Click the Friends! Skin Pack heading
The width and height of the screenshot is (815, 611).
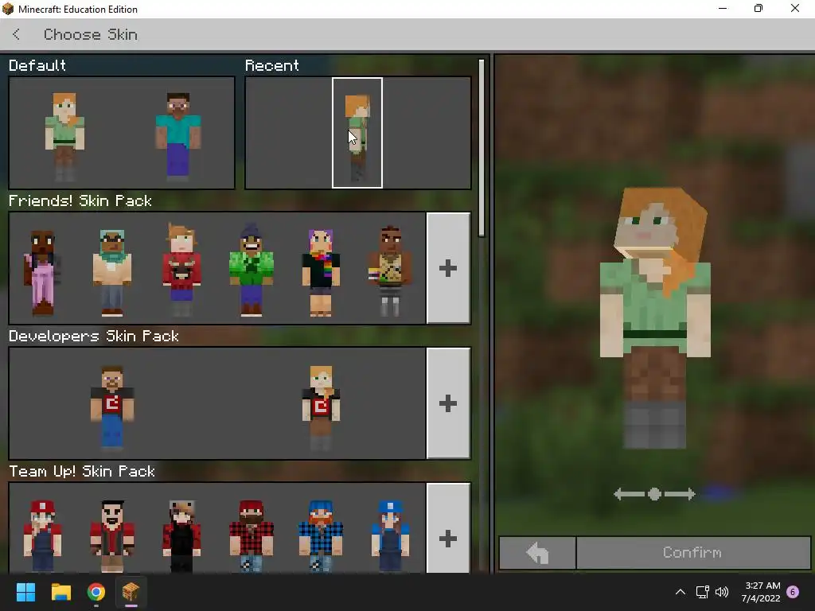[80, 200]
